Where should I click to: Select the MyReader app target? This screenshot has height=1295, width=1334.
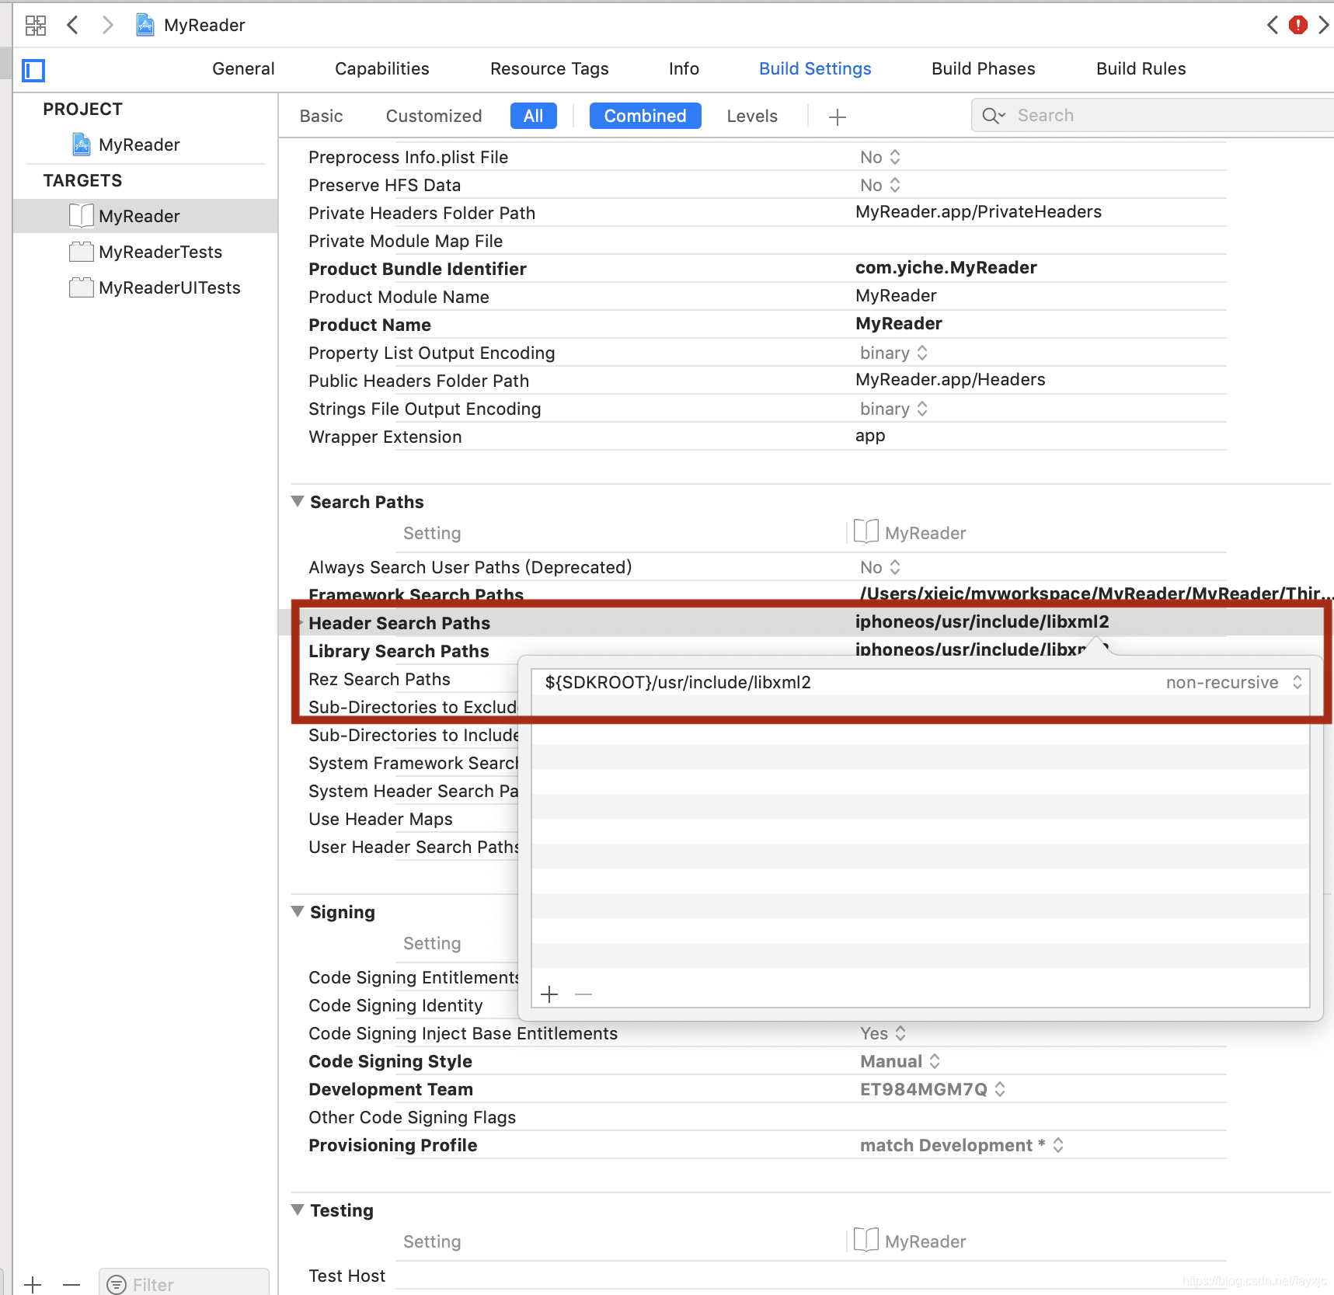click(x=140, y=216)
